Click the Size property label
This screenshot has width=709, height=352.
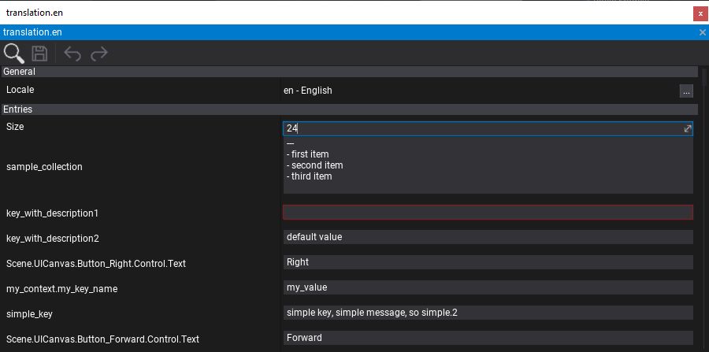point(15,127)
